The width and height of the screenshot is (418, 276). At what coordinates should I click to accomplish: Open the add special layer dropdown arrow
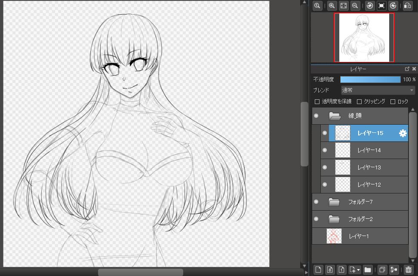(x=359, y=270)
